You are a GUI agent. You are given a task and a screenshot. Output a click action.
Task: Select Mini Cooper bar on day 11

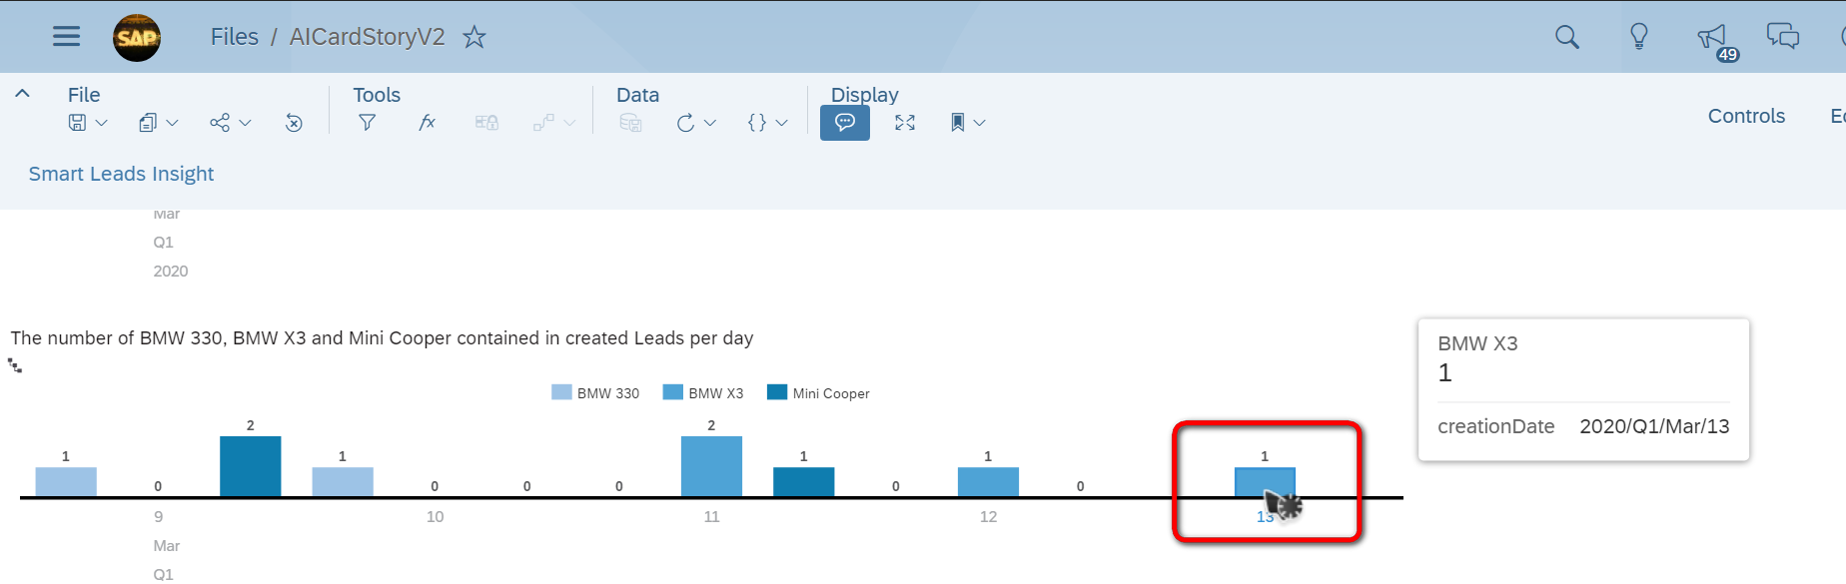click(x=803, y=481)
